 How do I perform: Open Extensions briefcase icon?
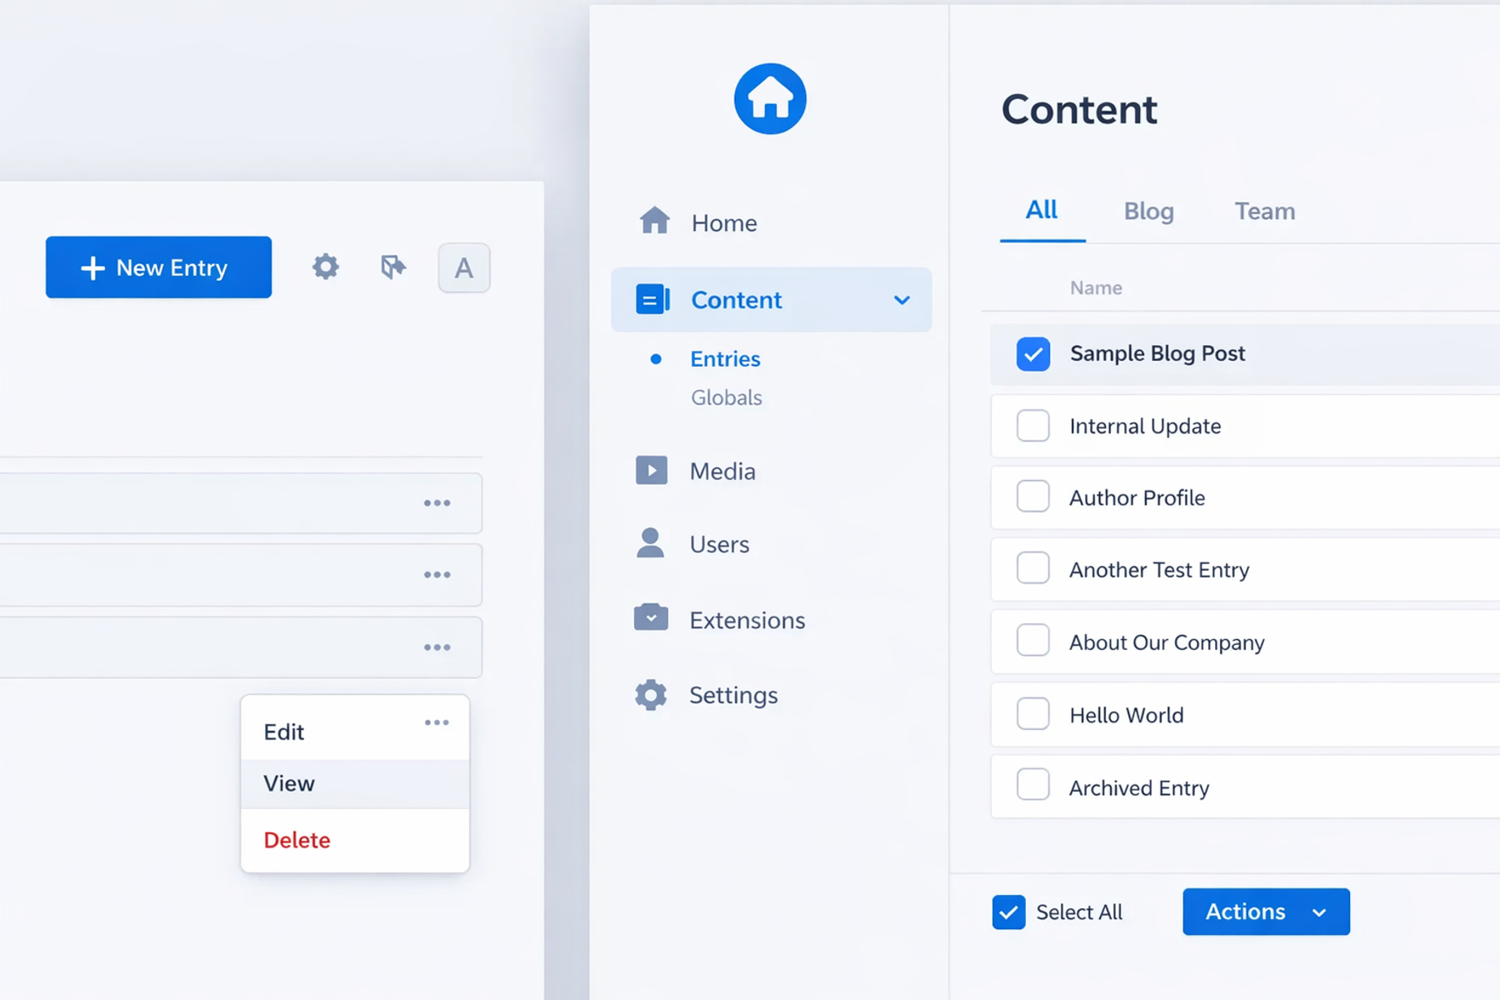[x=651, y=617]
